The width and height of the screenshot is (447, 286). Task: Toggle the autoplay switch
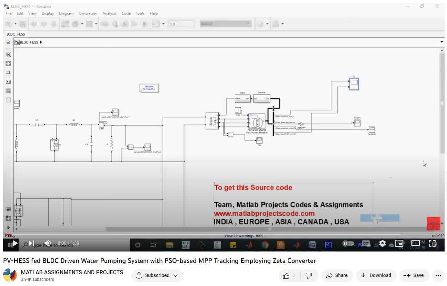[347, 243]
